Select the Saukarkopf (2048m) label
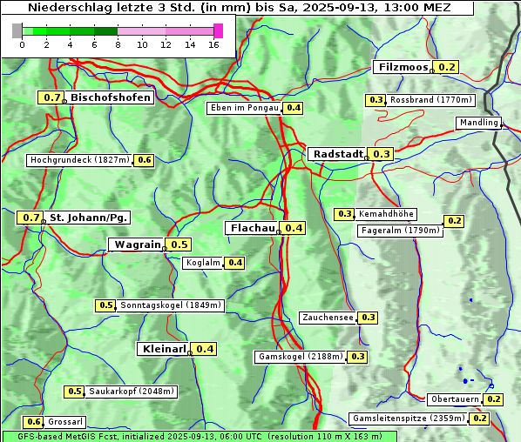Screen dimensions: 521x442 (x=132, y=392)
